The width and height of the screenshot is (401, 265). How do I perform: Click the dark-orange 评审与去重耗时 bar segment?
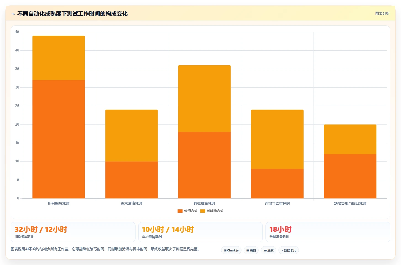tap(277, 183)
